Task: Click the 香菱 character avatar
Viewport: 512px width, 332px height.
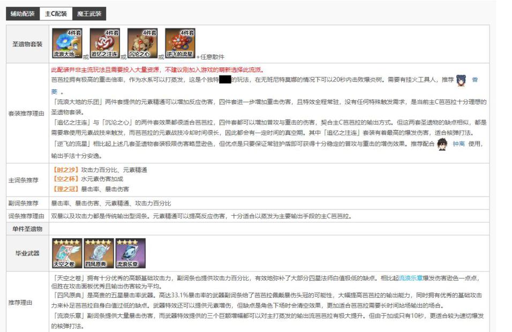Action: (x=461, y=81)
